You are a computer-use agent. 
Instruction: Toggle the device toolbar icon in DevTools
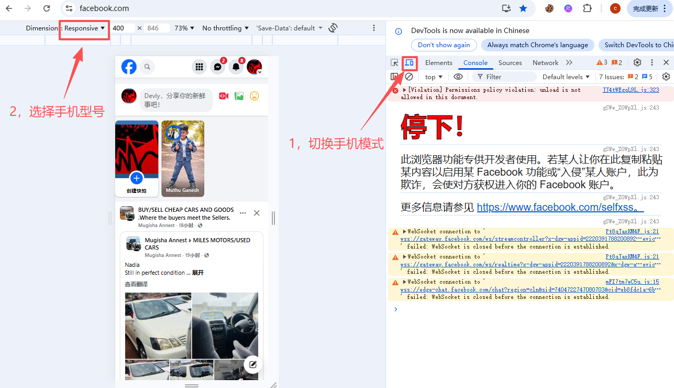pyautogui.click(x=409, y=63)
